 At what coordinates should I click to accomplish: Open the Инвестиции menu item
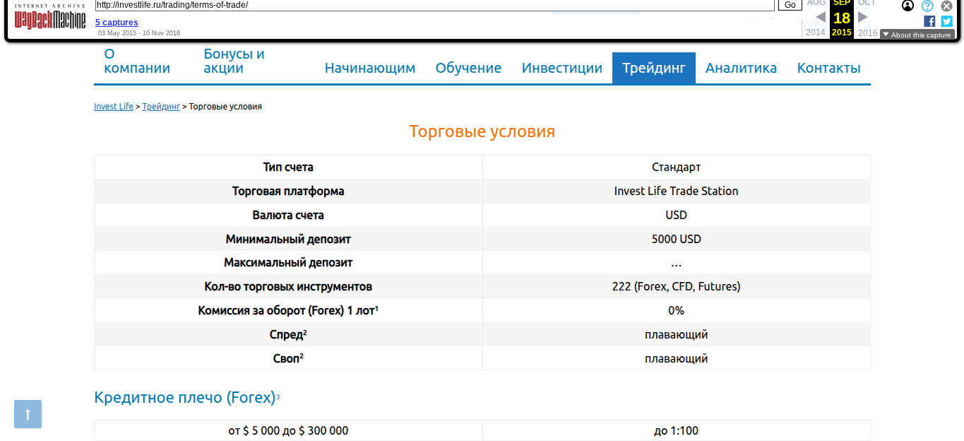[x=561, y=67]
